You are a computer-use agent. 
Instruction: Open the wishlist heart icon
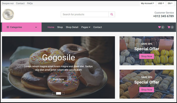[159, 27]
